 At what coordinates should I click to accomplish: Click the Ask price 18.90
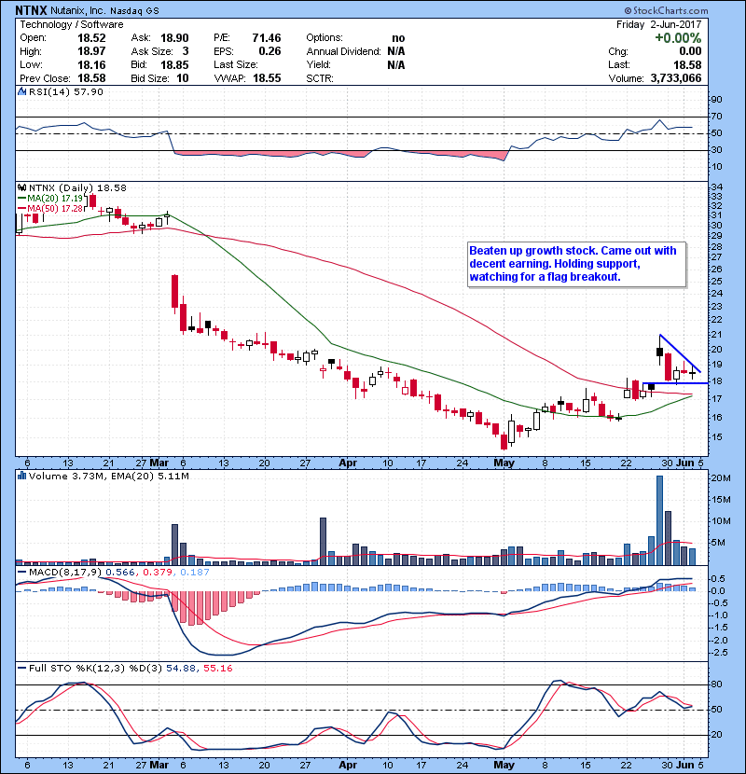[x=174, y=38]
